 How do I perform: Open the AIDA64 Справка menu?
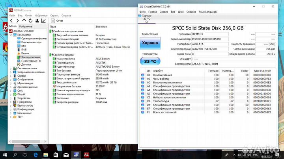click(66, 15)
